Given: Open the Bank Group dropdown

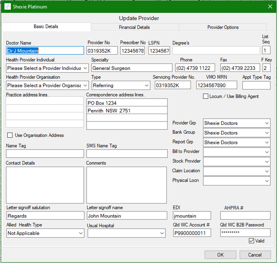Looking at the screenshot, I should tap(267, 133).
